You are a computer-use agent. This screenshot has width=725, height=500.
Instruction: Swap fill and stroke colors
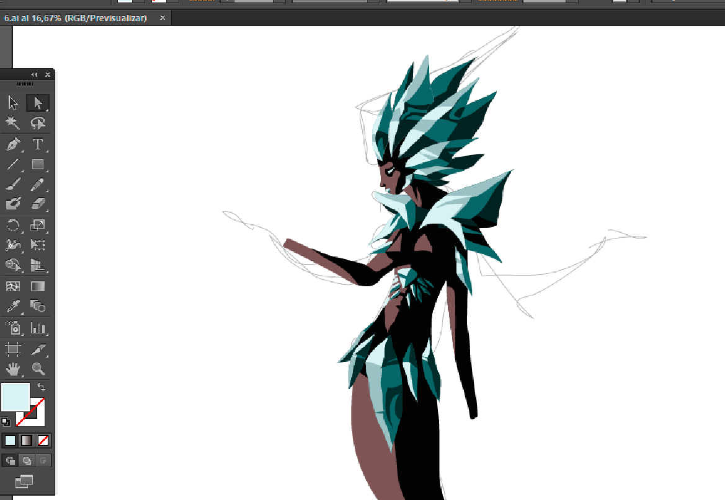pos(41,387)
